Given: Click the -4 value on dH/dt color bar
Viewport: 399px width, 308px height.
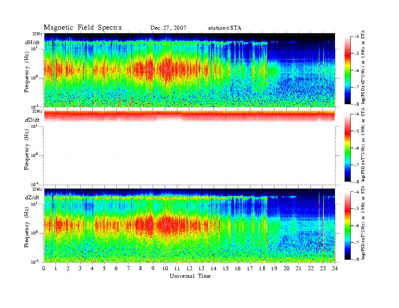Looking at the screenshot, I should (357, 37).
